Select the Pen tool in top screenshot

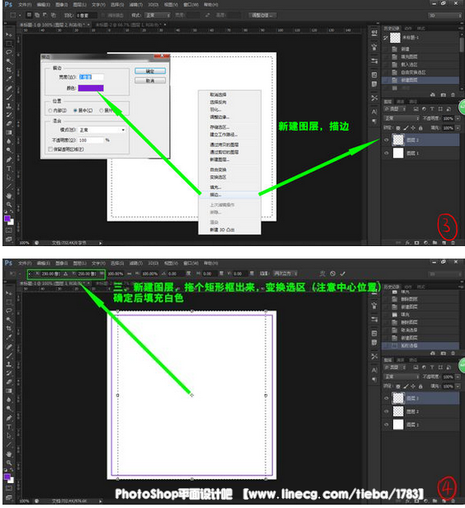pos(9,159)
